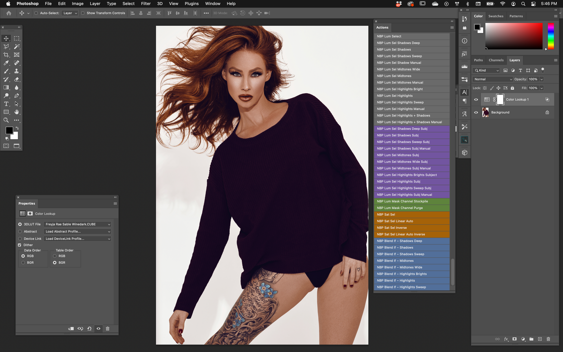Enable the Auto-Select checkbox

36,13
